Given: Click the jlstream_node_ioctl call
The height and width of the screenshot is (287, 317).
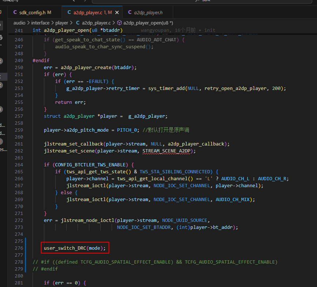Looking at the screenshot, I should 87,220.
